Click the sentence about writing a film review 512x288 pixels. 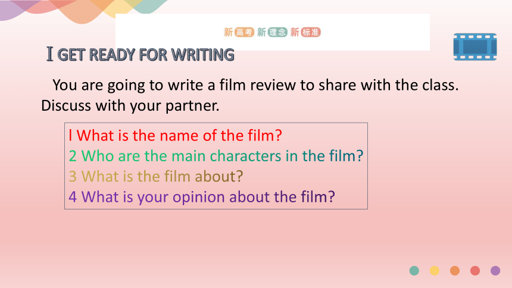(x=255, y=85)
